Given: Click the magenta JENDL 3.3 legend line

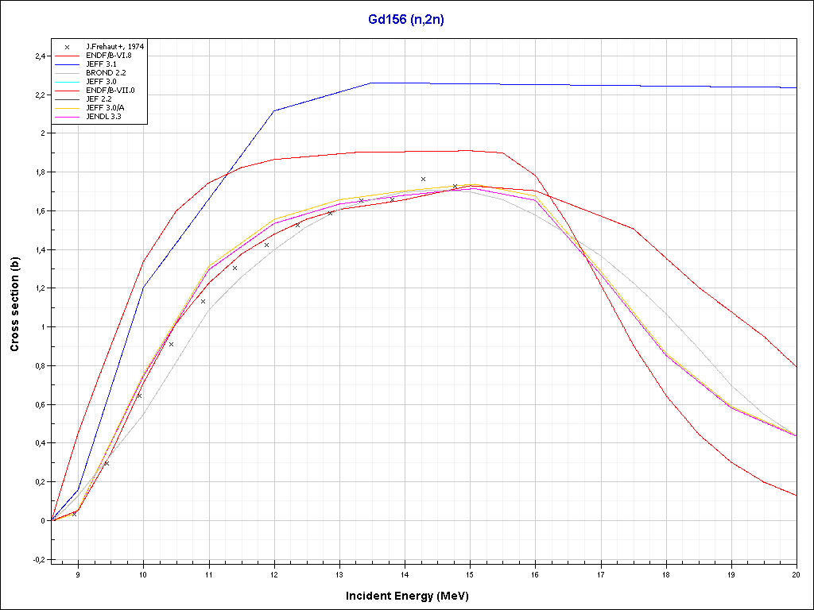Looking at the screenshot, I should [x=68, y=115].
